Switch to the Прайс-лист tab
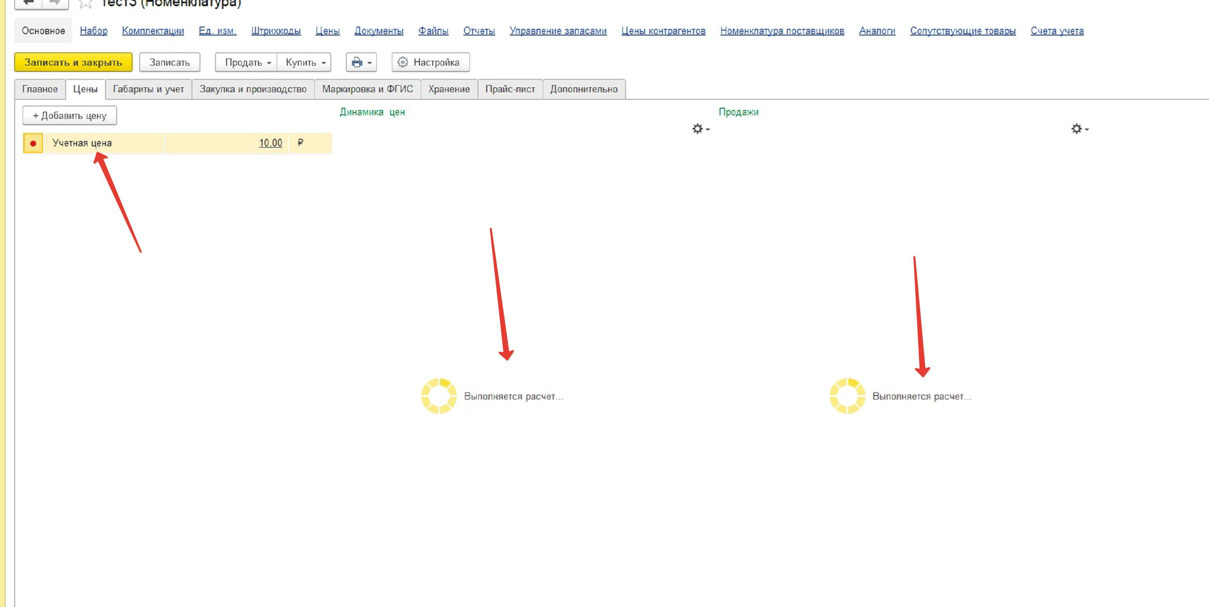The height and width of the screenshot is (607, 1209). tap(510, 89)
